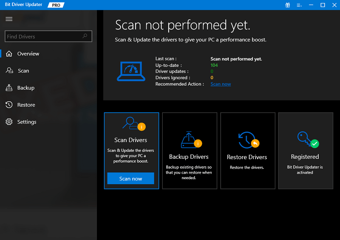
Task: Focus the Find Drivers search field
Action: point(42,37)
